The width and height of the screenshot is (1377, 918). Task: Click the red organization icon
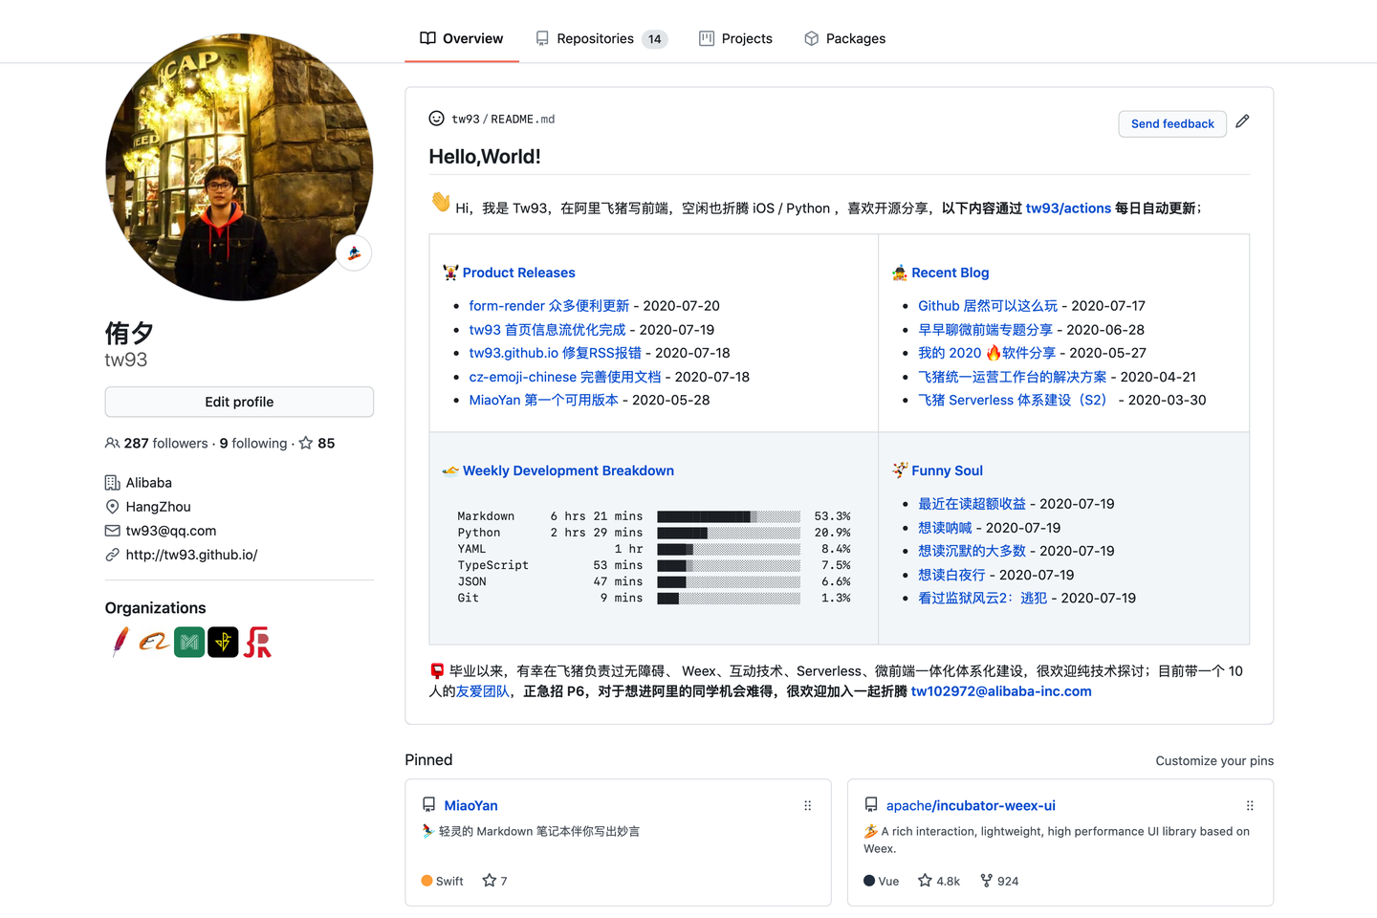[x=257, y=642]
